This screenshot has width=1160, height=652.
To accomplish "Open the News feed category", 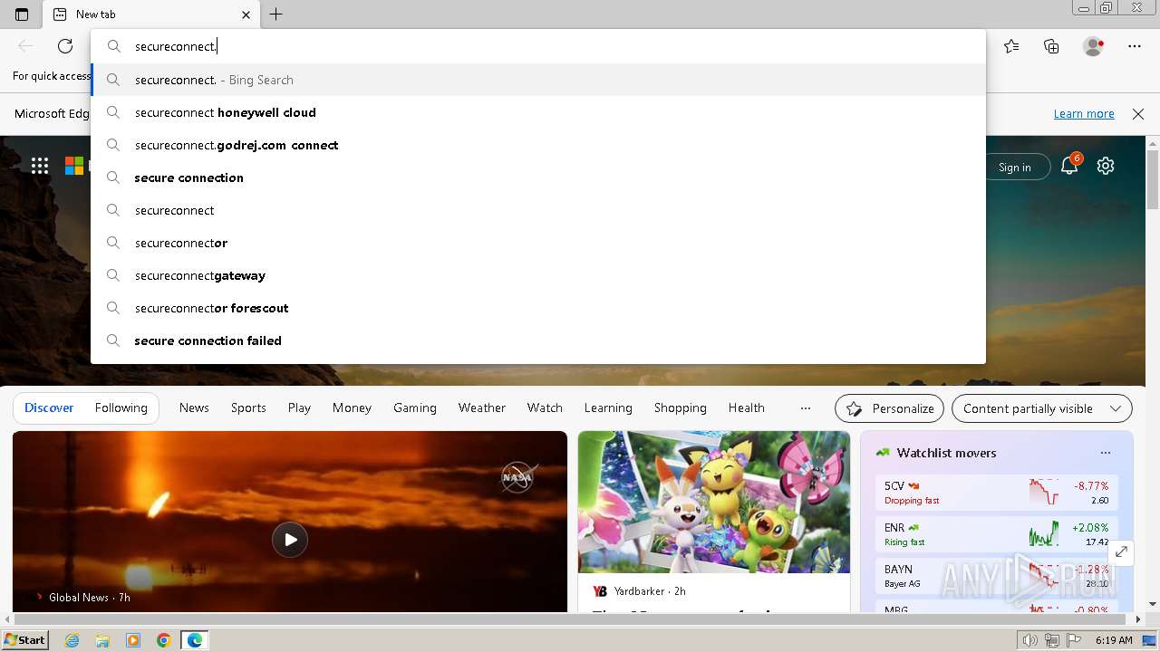I will click(x=194, y=408).
